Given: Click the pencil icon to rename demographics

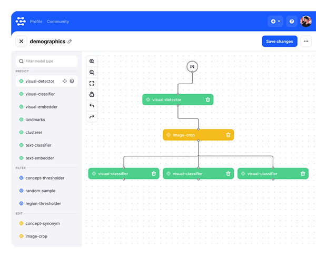Looking at the screenshot, I should coord(70,42).
